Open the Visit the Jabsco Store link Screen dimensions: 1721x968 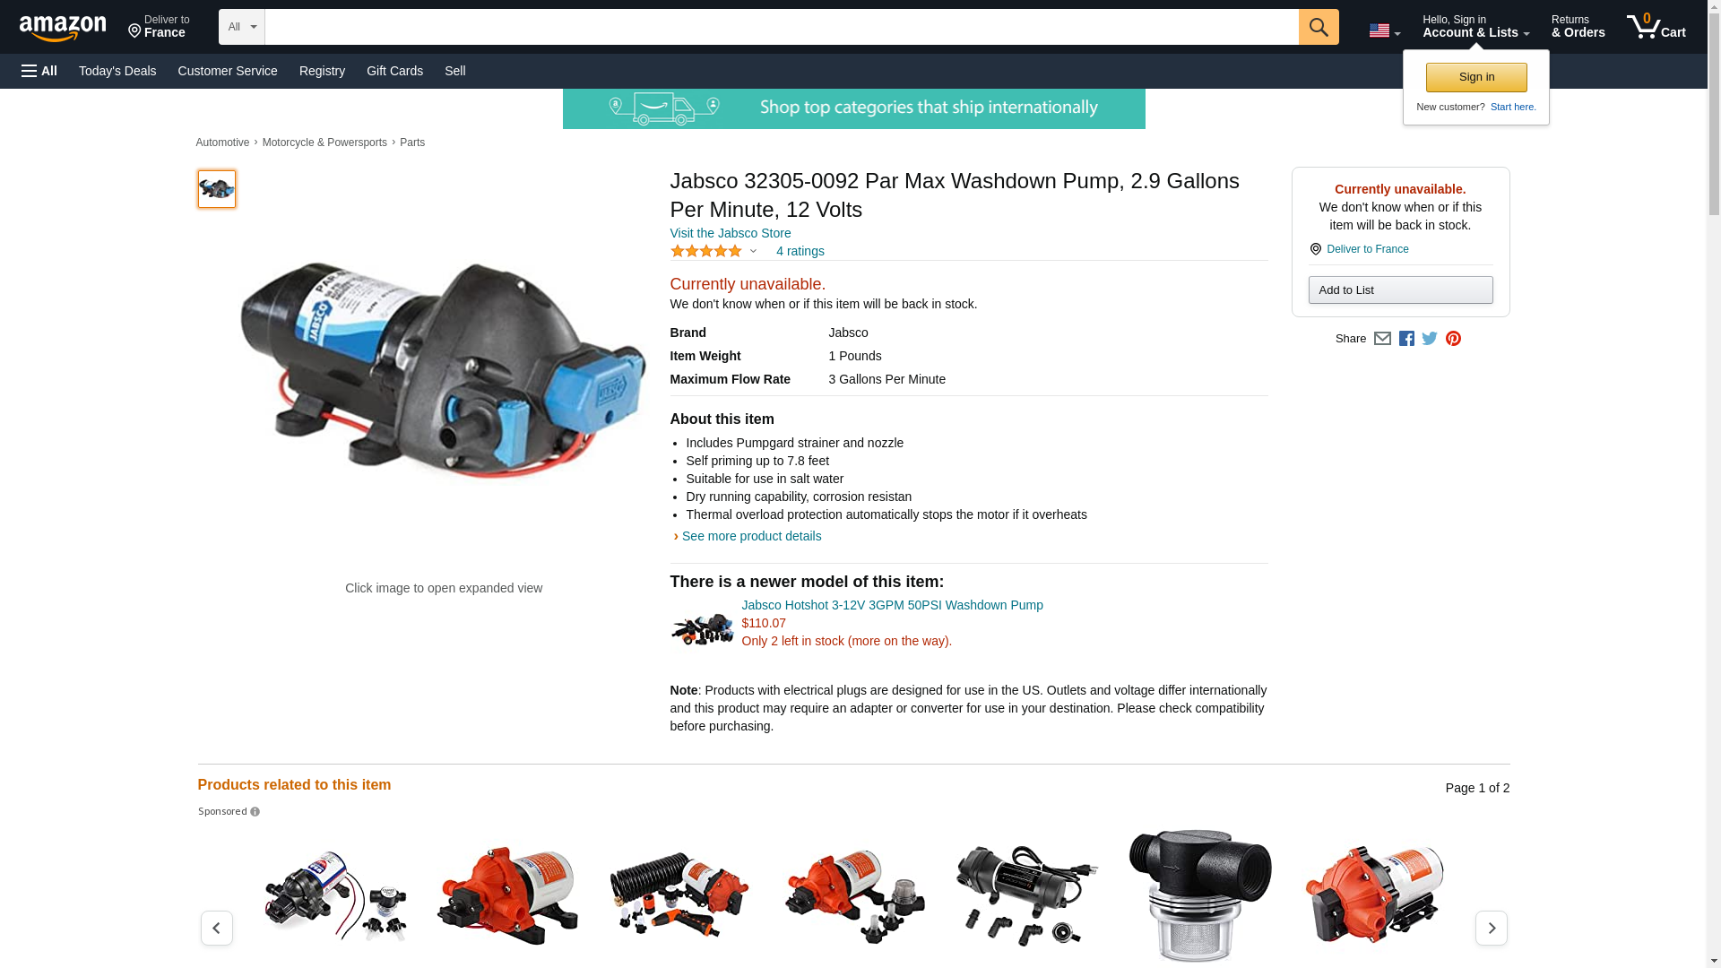[731, 233]
